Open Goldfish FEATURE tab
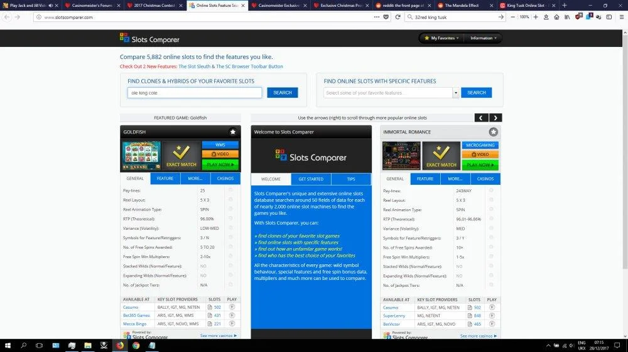 (x=165, y=179)
